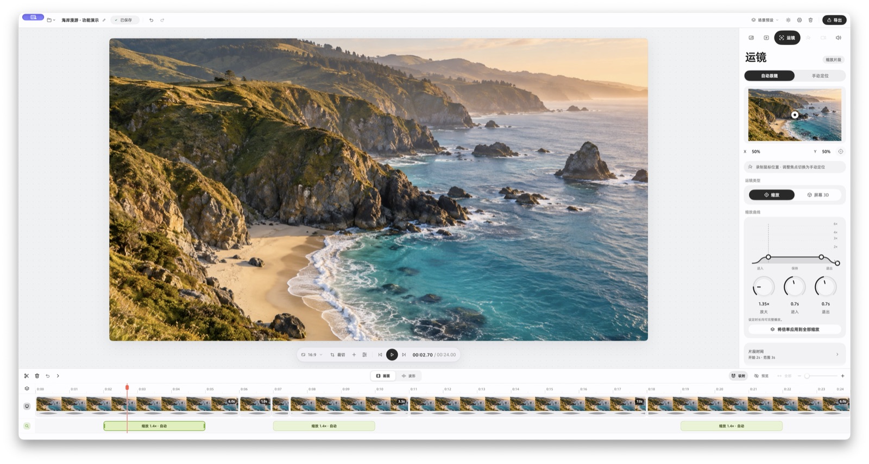The height and width of the screenshot is (464, 869).
Task: Click the focus point preview thumbnail
Action: click(x=795, y=115)
